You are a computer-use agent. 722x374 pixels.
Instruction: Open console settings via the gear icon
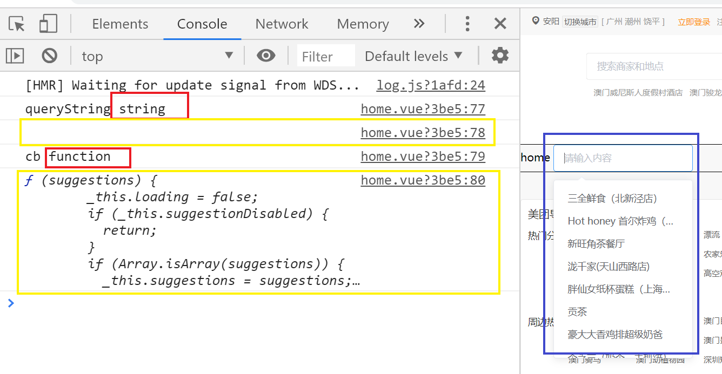pyautogui.click(x=499, y=56)
